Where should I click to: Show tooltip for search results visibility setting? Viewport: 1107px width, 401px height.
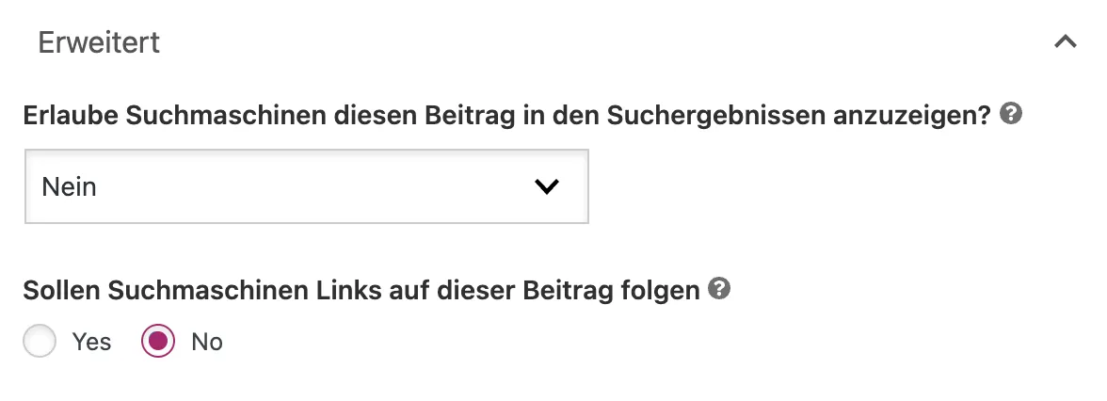1011,113
